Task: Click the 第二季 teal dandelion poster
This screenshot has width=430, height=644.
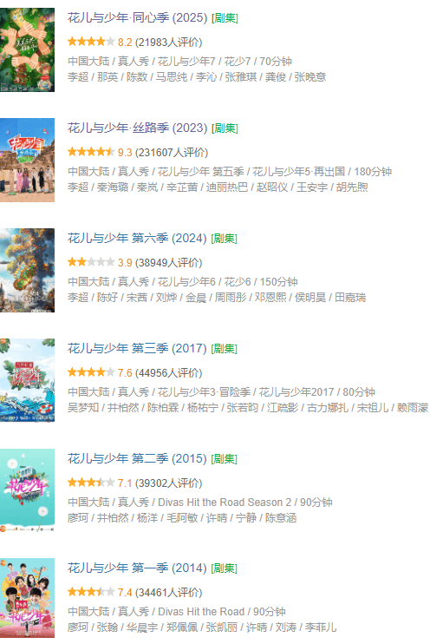Action: click(x=27, y=490)
